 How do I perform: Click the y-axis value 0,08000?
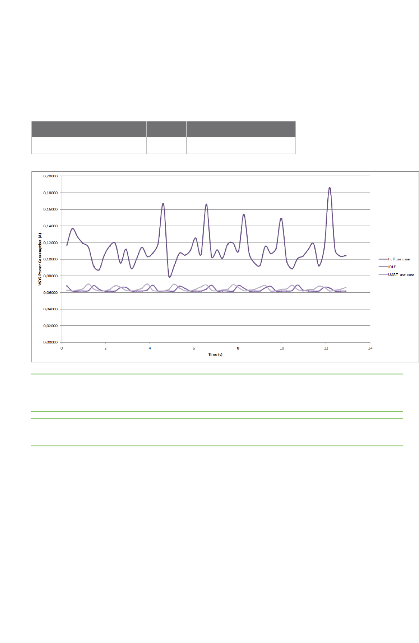click(50, 276)
